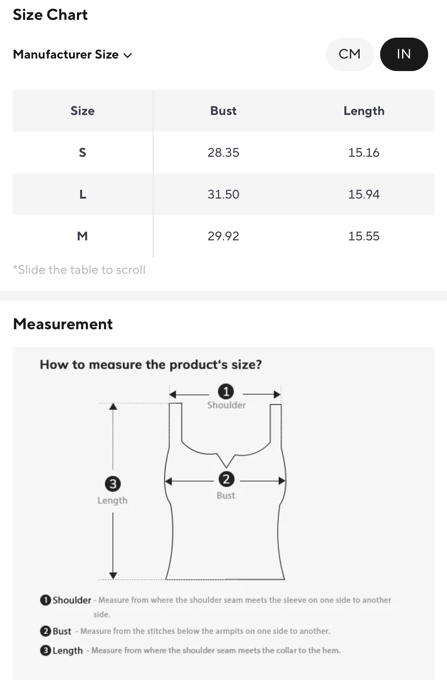Image resolution: width=447 pixels, height=680 pixels.
Task: Select the S size row label
Action: coord(83,153)
